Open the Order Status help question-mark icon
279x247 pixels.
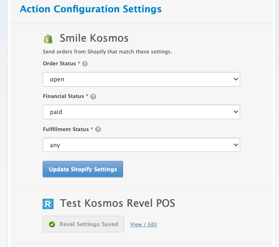pyautogui.click(x=85, y=63)
